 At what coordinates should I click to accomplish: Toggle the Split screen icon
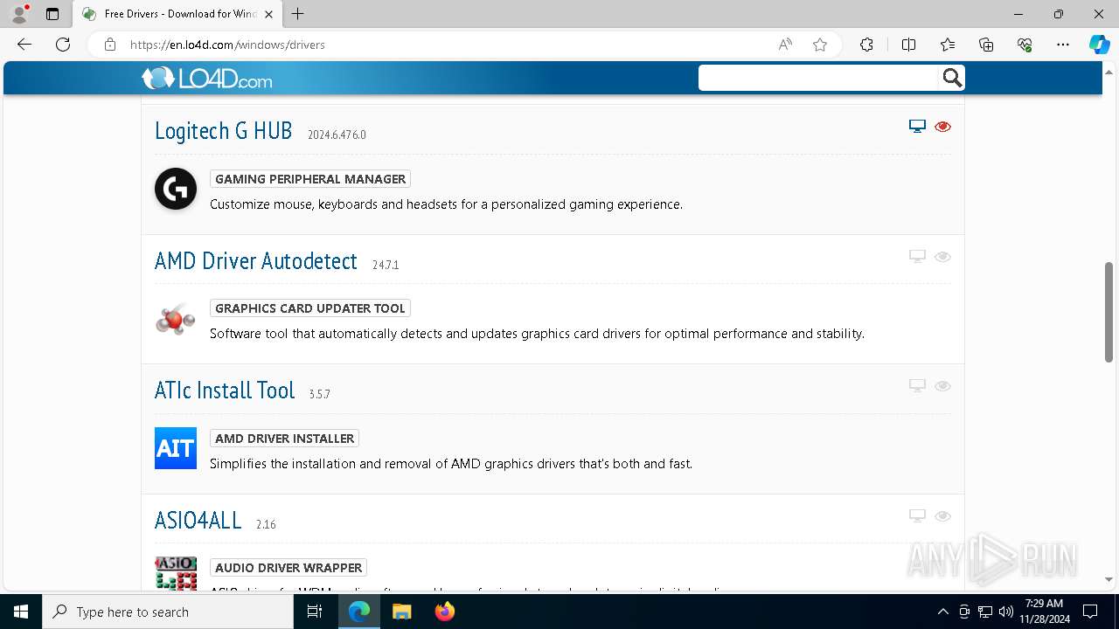point(908,45)
